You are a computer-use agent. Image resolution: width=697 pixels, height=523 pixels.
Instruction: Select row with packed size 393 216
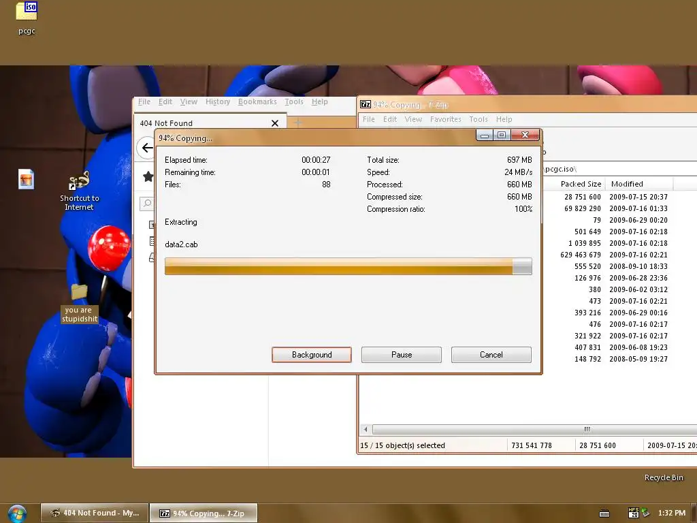619,313
